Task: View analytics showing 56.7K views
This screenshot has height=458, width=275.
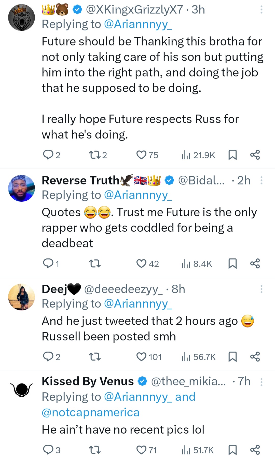Action: point(199,357)
